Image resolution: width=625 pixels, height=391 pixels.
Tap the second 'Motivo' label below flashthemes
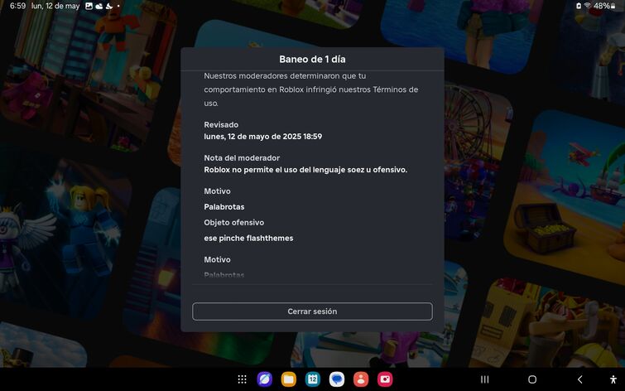[x=217, y=259]
